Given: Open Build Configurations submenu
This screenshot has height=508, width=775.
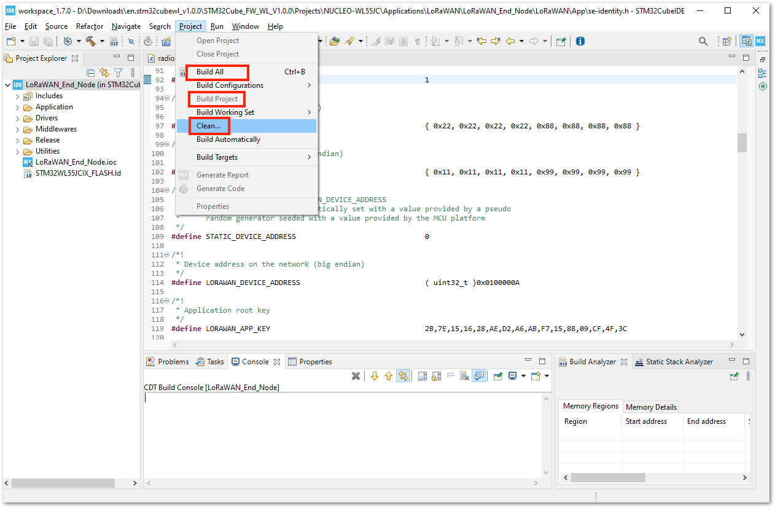Looking at the screenshot, I should point(246,85).
